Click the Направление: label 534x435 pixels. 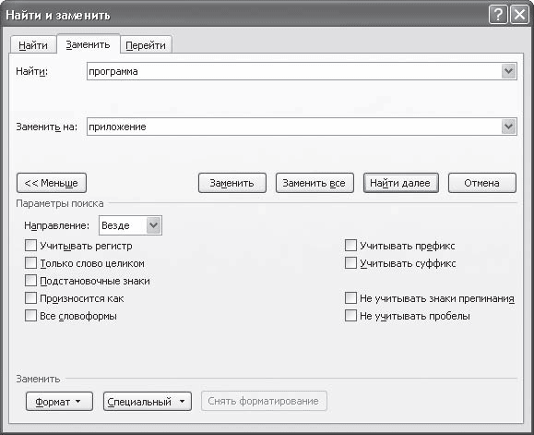coord(56,225)
